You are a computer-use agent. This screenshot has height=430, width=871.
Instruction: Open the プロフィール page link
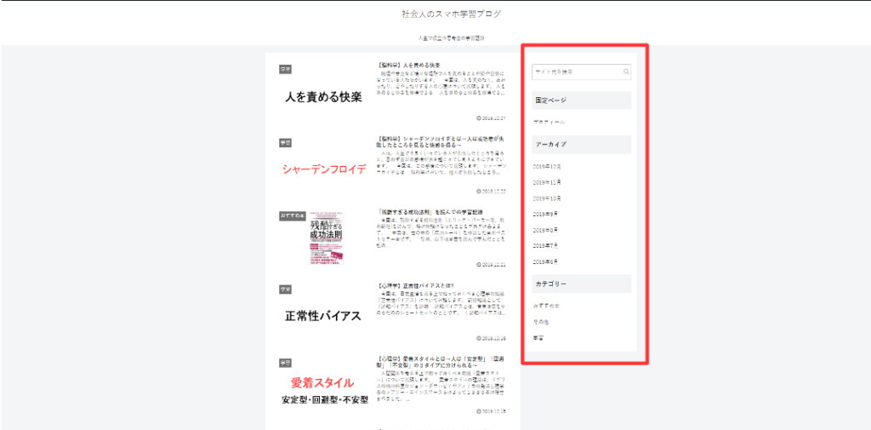point(549,123)
